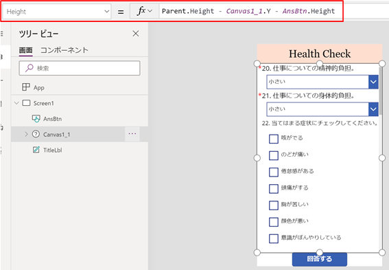Viewport: 389px width, 270px height.
Task: Click the tree view search field
Action: (80, 68)
